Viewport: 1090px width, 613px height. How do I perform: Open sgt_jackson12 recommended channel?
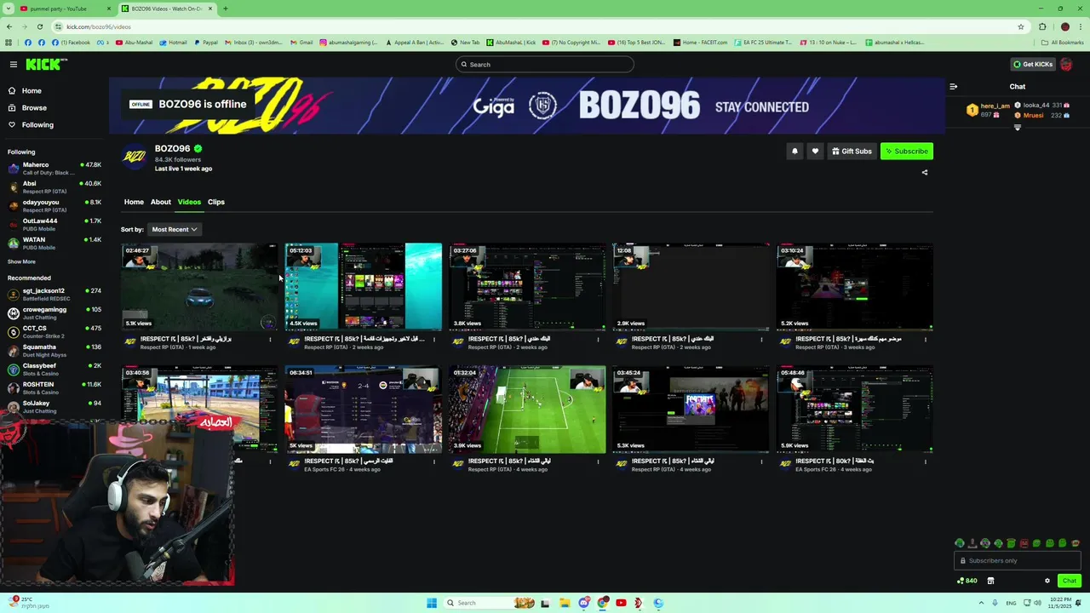54,295
